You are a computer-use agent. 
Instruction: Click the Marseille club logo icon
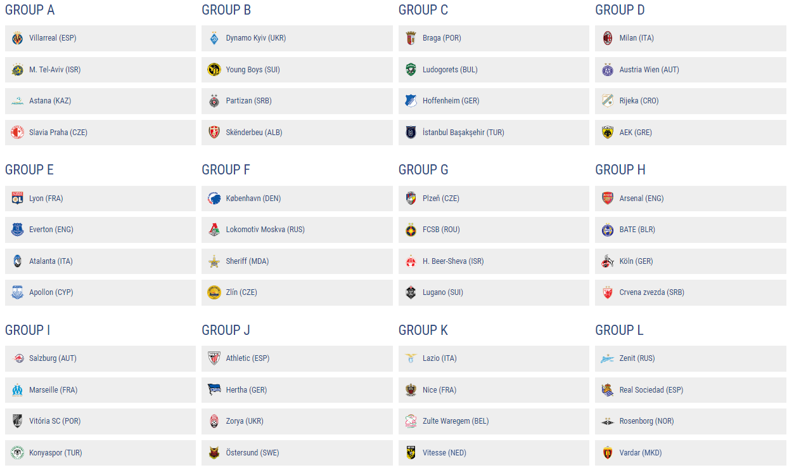pyautogui.click(x=18, y=390)
